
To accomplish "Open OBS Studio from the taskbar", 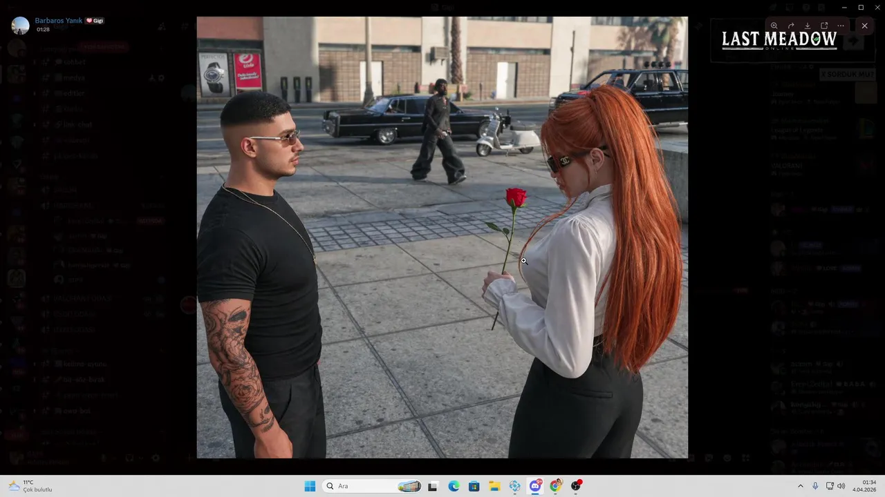I will click(576, 486).
